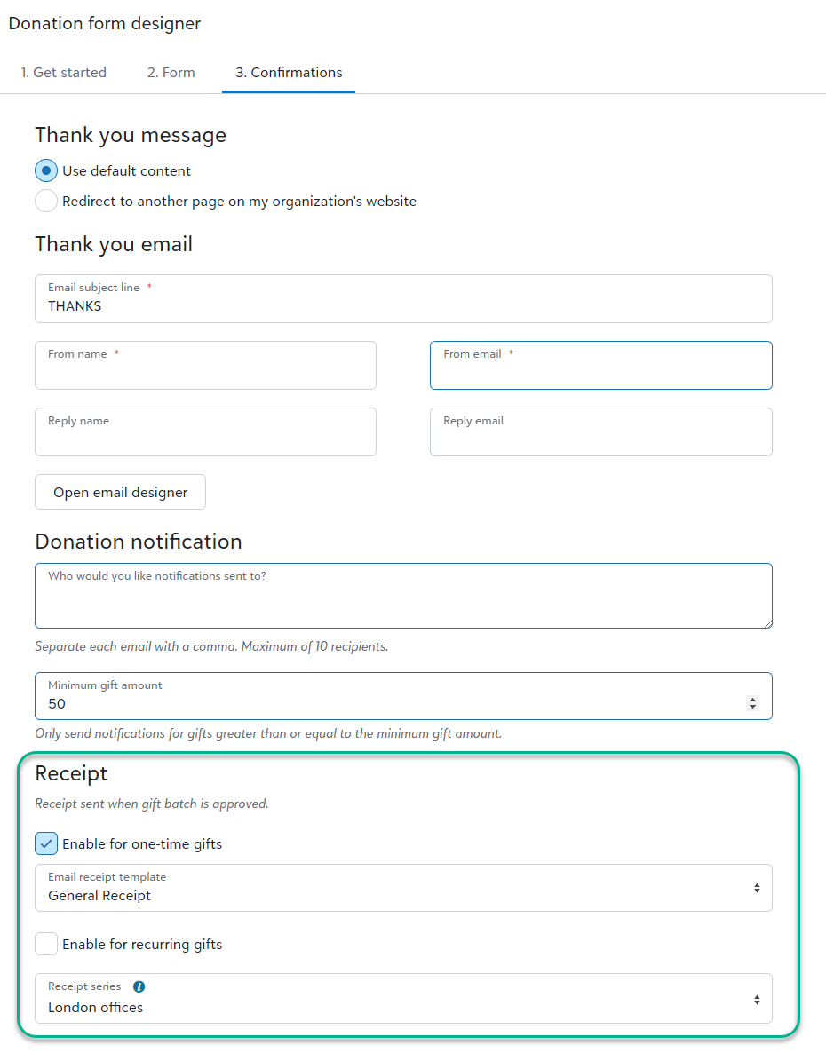Switch to the Get started tab

pyautogui.click(x=63, y=73)
